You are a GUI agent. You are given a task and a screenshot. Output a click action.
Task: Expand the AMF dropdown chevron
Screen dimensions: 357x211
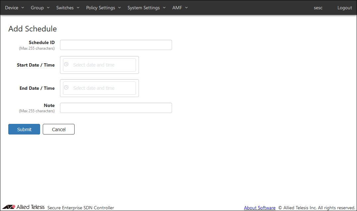click(x=186, y=8)
